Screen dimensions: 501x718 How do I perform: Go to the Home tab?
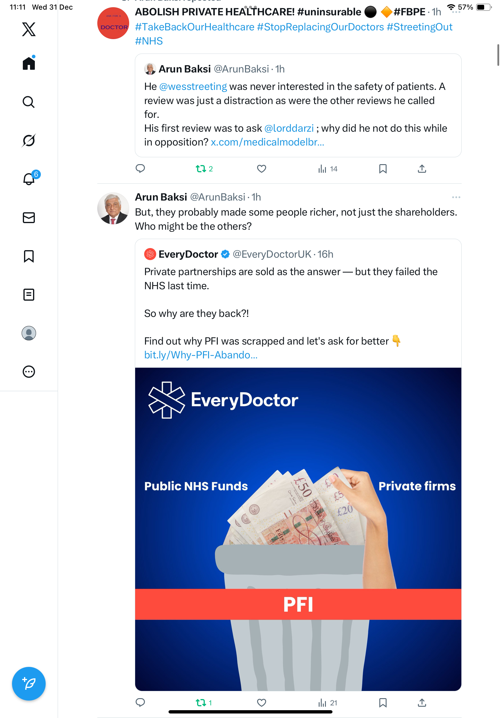tap(29, 63)
